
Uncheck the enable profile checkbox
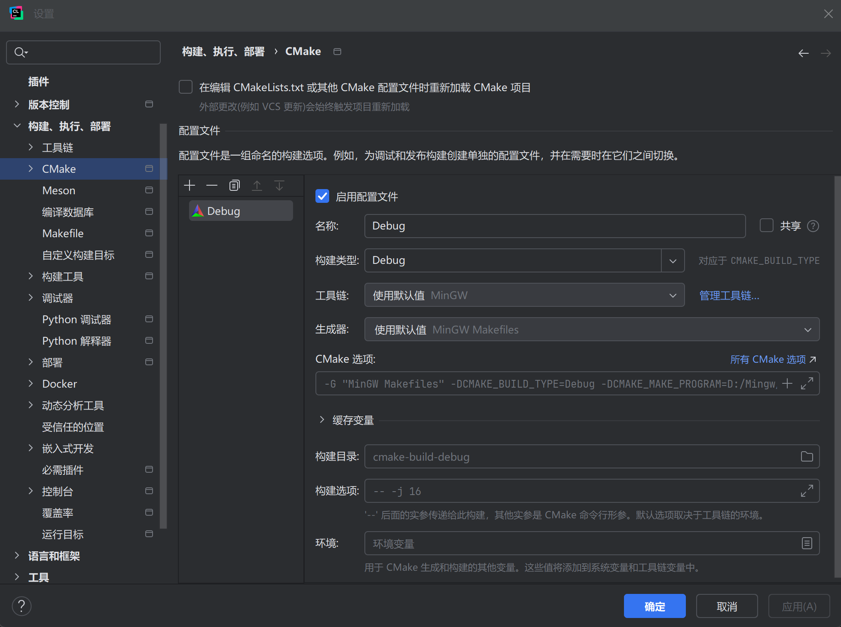coord(322,196)
